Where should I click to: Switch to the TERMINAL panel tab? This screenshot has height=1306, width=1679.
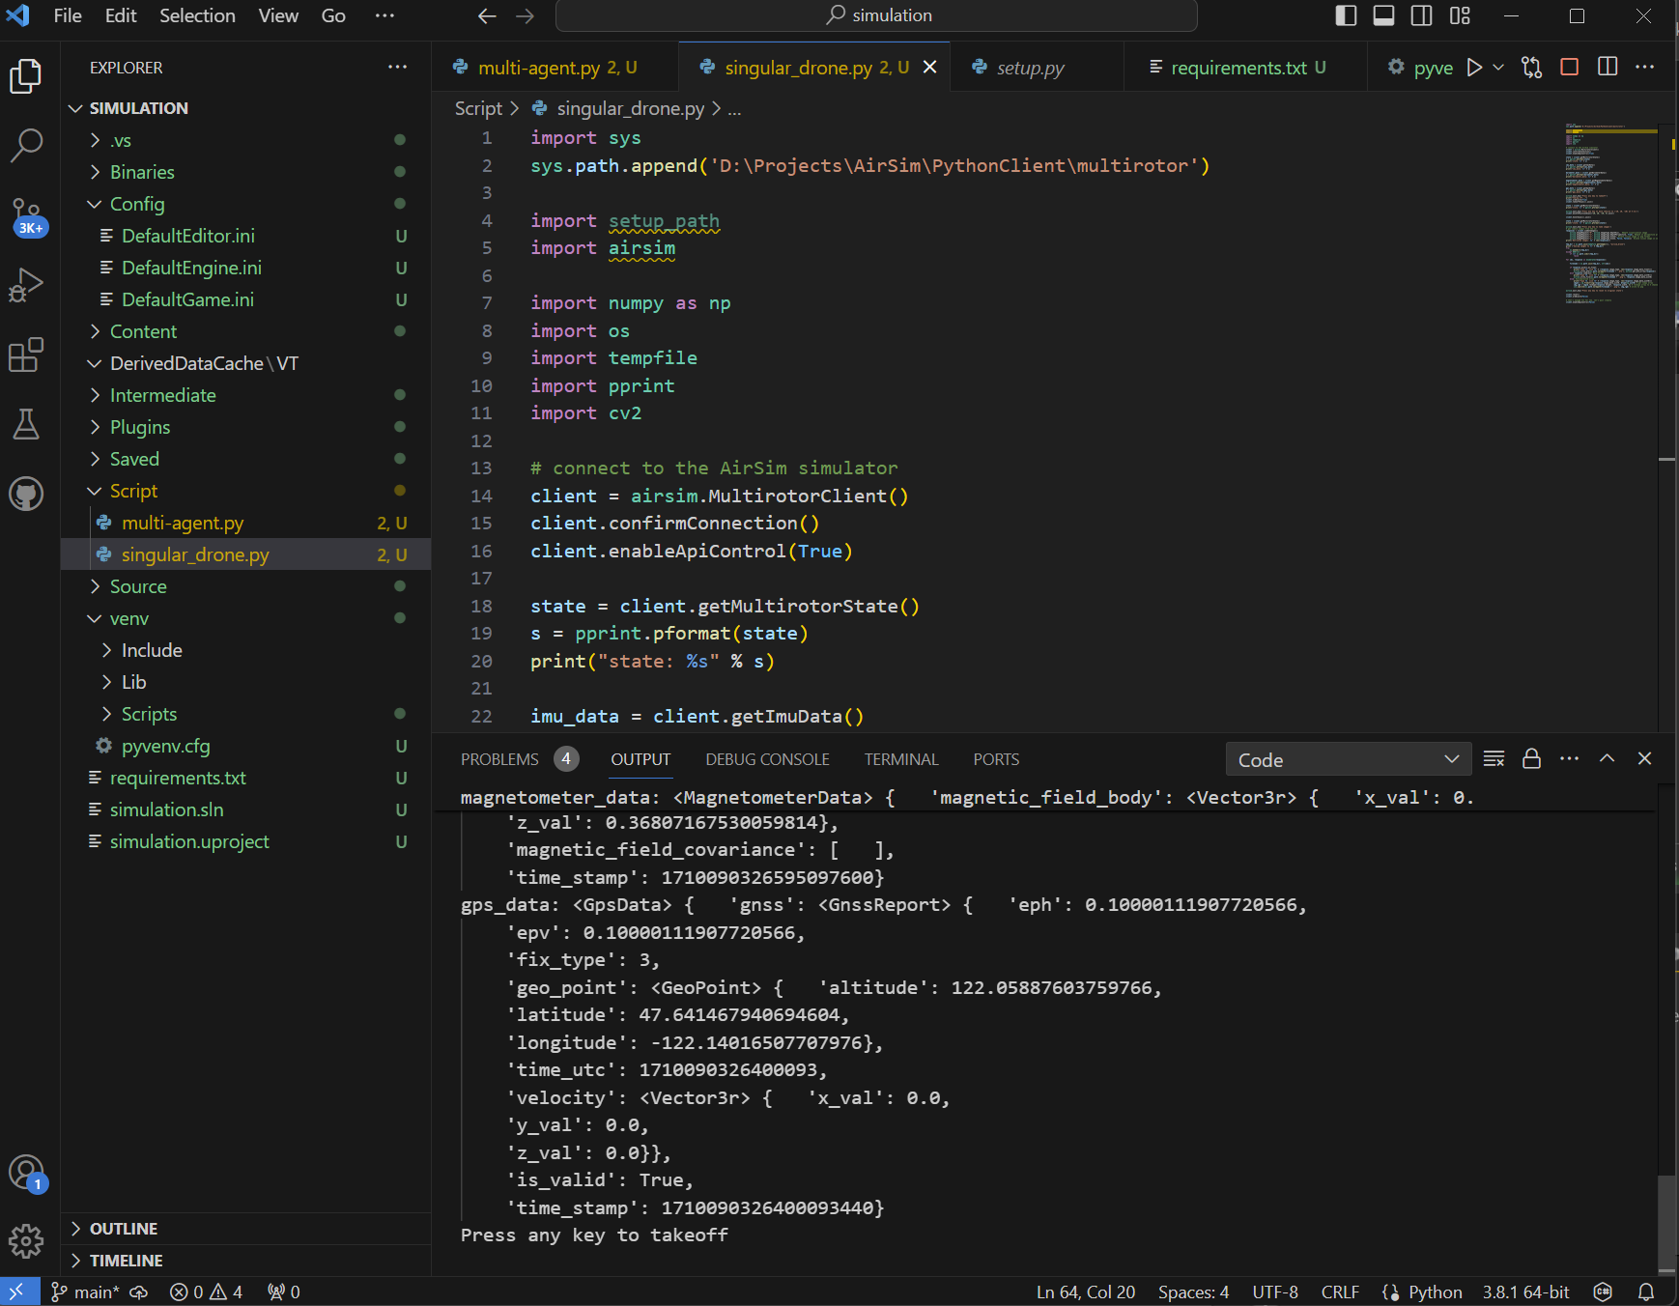click(x=900, y=759)
